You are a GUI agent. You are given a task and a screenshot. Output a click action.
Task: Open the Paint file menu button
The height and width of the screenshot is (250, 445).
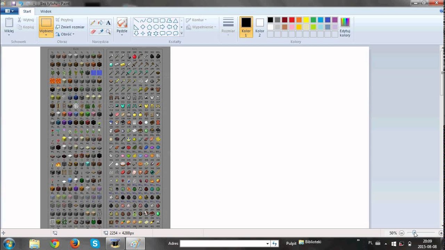pos(9,11)
